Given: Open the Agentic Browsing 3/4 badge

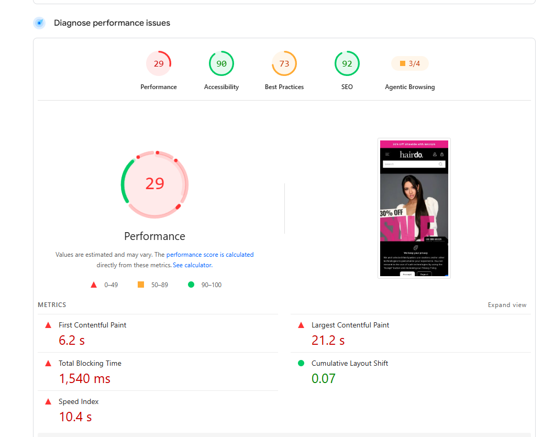Looking at the screenshot, I should (x=410, y=63).
